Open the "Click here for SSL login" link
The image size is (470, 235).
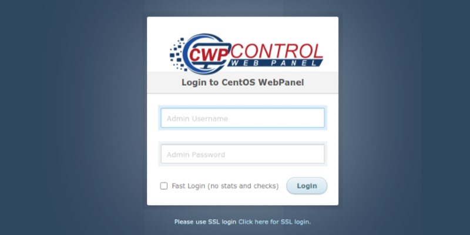[x=274, y=222]
